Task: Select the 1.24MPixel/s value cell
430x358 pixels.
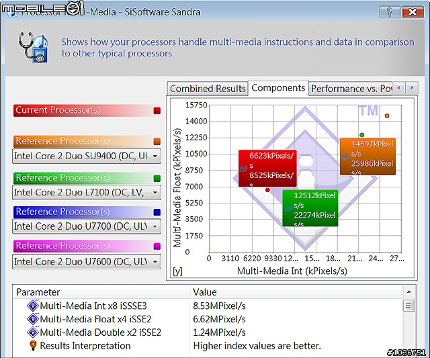Action: tap(219, 332)
